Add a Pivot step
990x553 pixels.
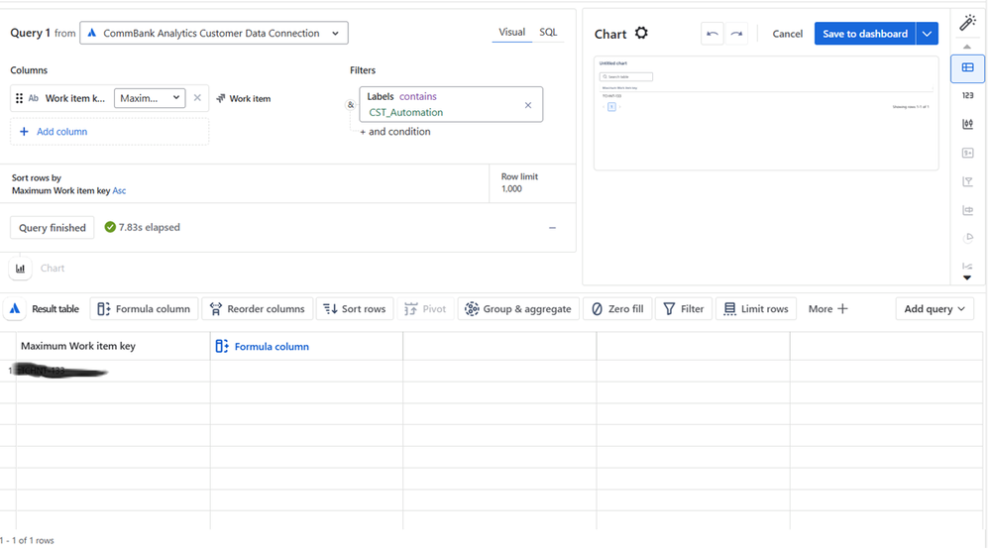coord(425,308)
